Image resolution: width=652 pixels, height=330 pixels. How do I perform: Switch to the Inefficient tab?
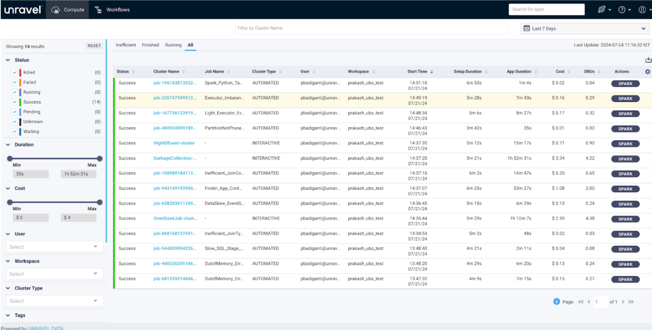125,45
